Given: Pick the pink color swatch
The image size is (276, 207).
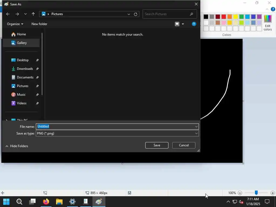Looking at the screenshot, I should (x=223, y=23).
